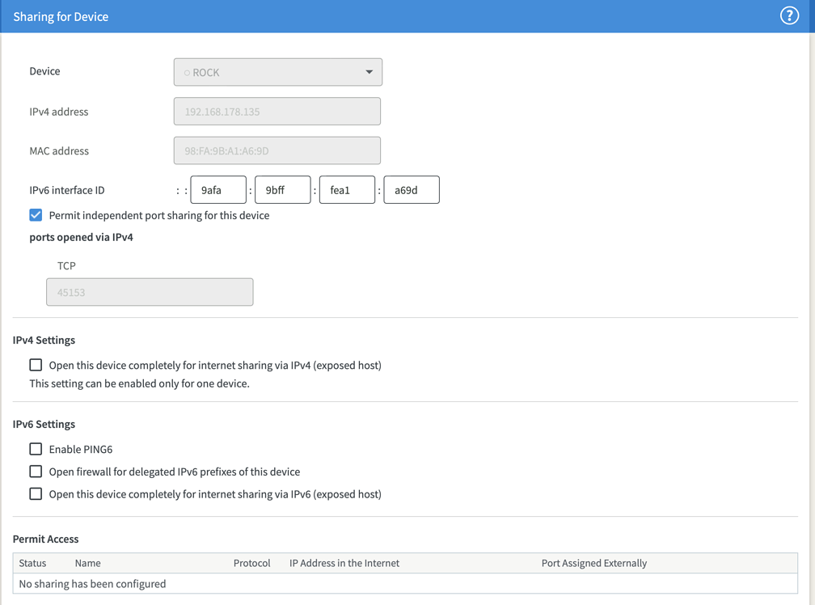The image size is (815, 605).
Task: Click the MAC address field
Action: (277, 150)
